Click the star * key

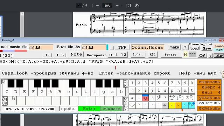click(165, 98)
